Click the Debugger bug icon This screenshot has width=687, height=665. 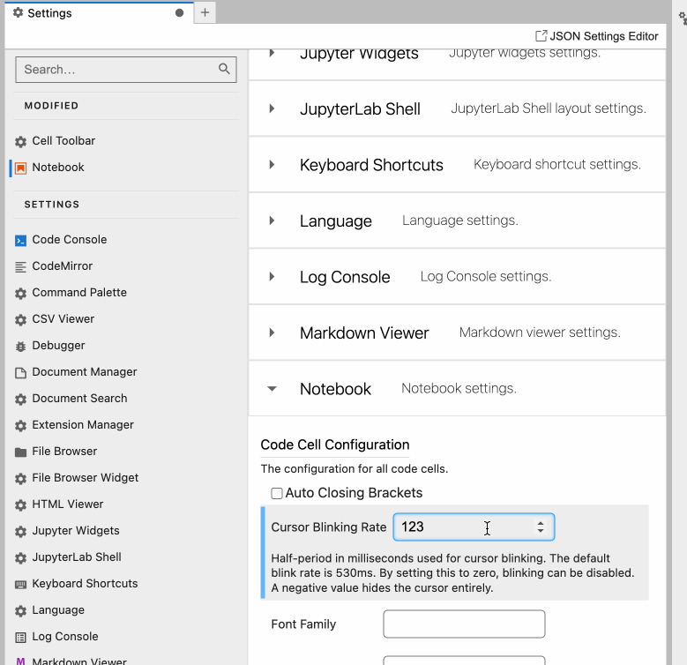click(20, 346)
